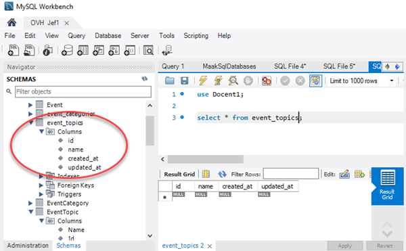Reconnect to the DBMS icon
This screenshot has width=406, height=251.
[x=167, y=50]
